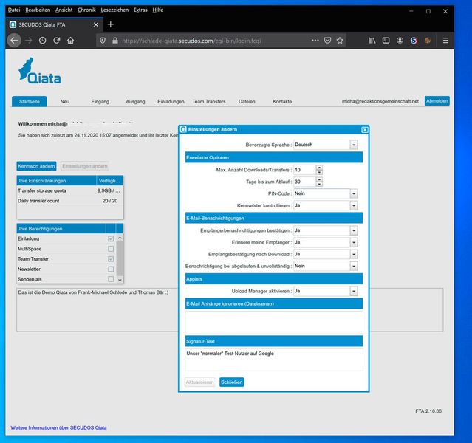Open the history clock icon in toolbar
Image resolution: width=472 pixels, height=443 pixels.
pos(42,41)
